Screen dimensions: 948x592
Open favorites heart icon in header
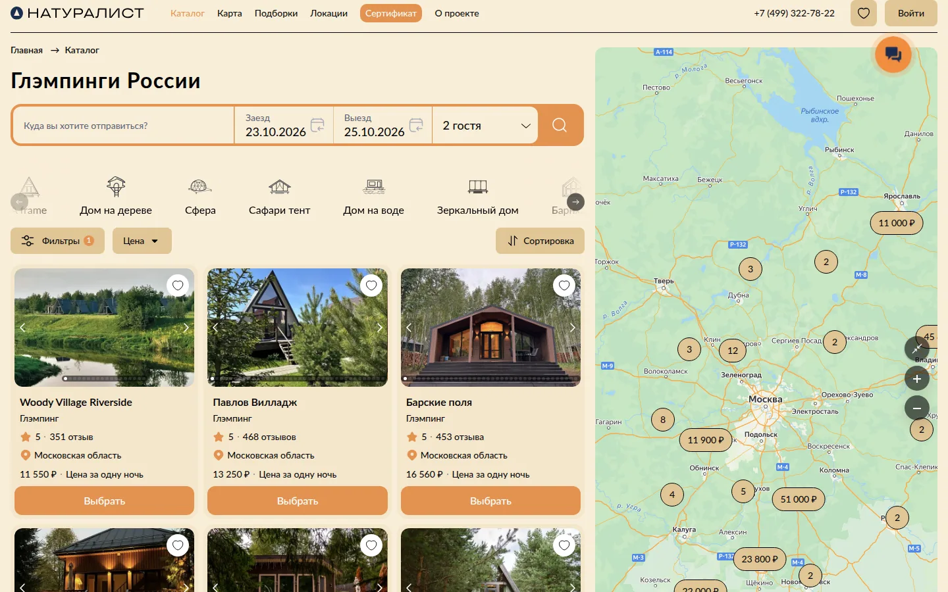pos(864,13)
